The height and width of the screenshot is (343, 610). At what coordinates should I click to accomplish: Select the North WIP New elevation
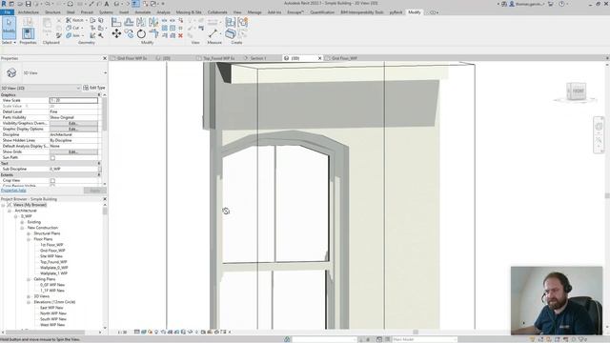53,313
